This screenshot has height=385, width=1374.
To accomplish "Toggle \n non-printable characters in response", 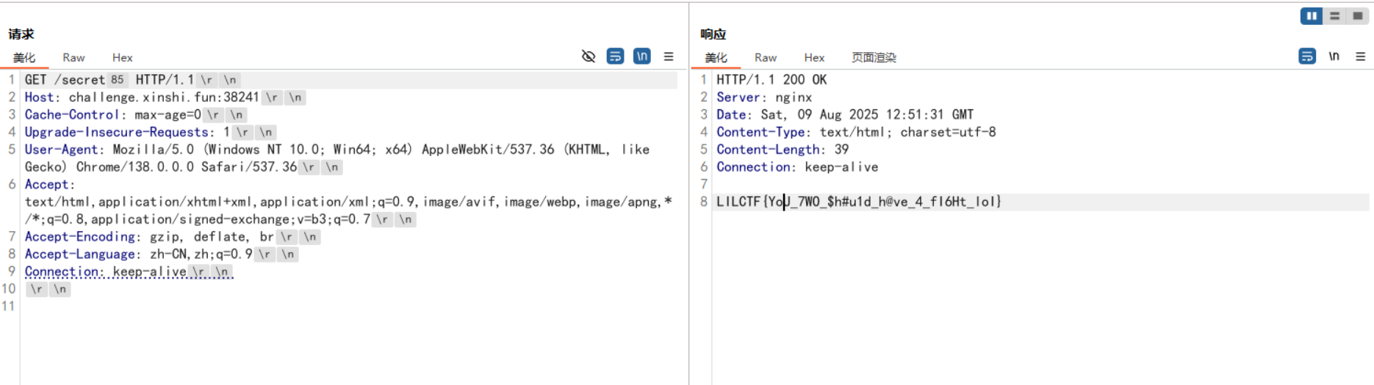I will 1334,56.
